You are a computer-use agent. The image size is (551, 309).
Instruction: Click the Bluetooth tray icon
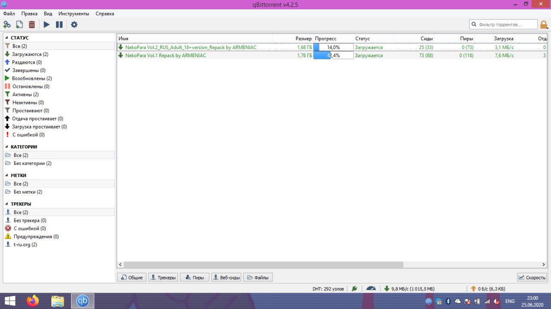(448, 301)
